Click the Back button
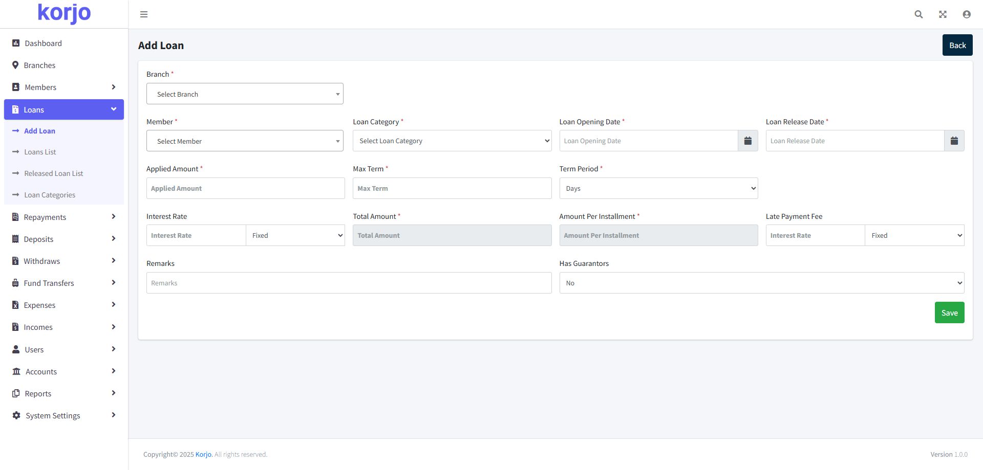This screenshot has height=470, width=983. 957,46
